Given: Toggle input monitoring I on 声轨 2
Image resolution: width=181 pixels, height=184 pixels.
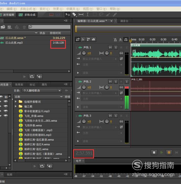Looking at the screenshot, I should click(x=127, y=82).
